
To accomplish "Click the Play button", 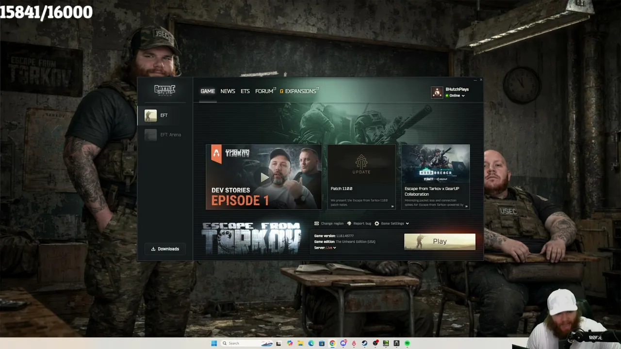I will tap(440, 241).
